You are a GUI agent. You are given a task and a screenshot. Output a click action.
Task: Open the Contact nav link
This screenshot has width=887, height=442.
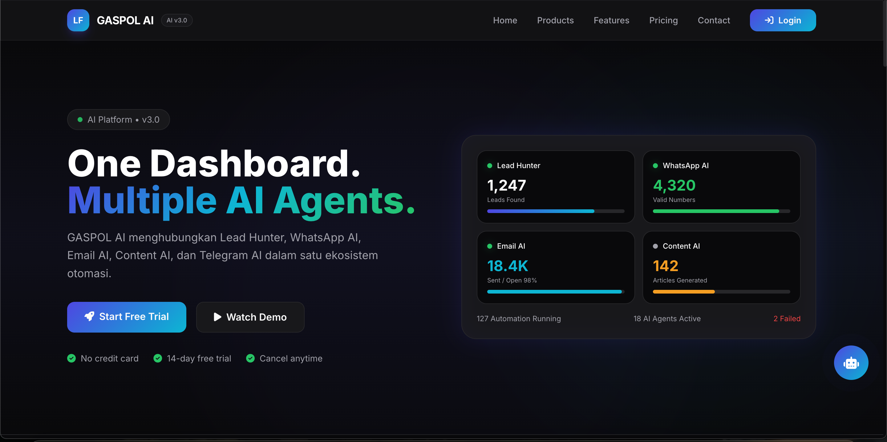714,20
